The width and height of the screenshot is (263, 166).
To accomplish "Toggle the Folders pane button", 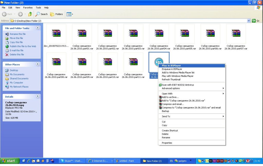I will [x=57, y=14].
